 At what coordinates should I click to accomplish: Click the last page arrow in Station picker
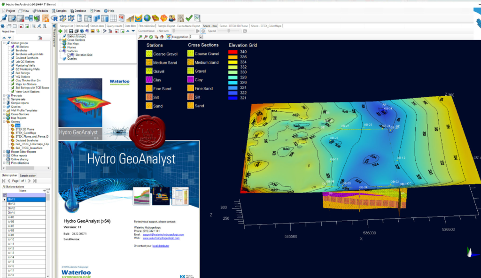point(35,181)
